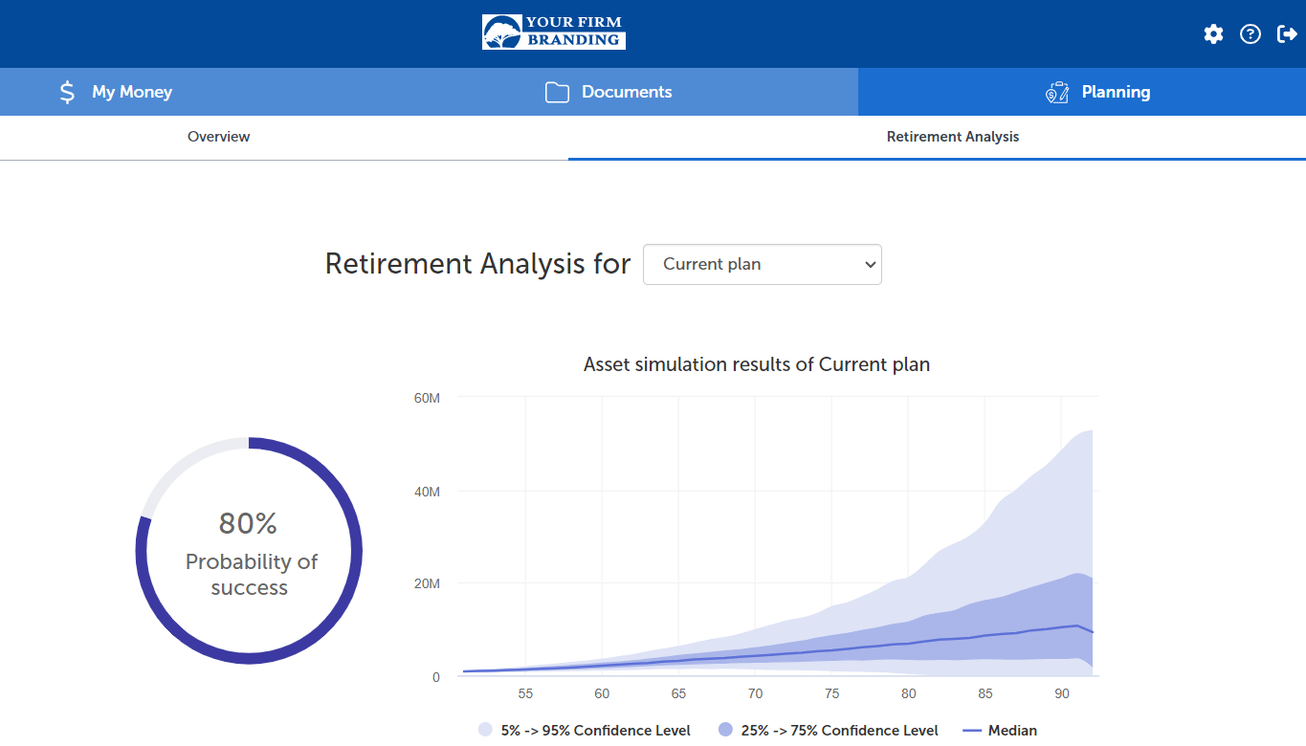Toggle the 25% -> 75% Confidence Level legend

click(829, 730)
